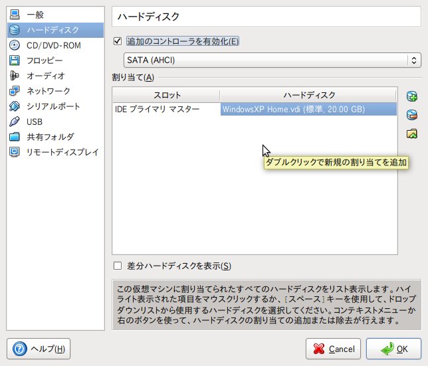Click the help question mark icon
The height and width of the screenshot is (366, 428).
point(20,349)
